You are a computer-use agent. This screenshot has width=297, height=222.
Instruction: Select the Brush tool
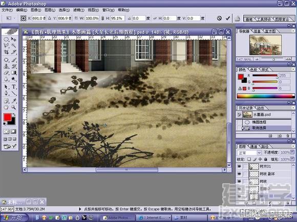[13, 60]
